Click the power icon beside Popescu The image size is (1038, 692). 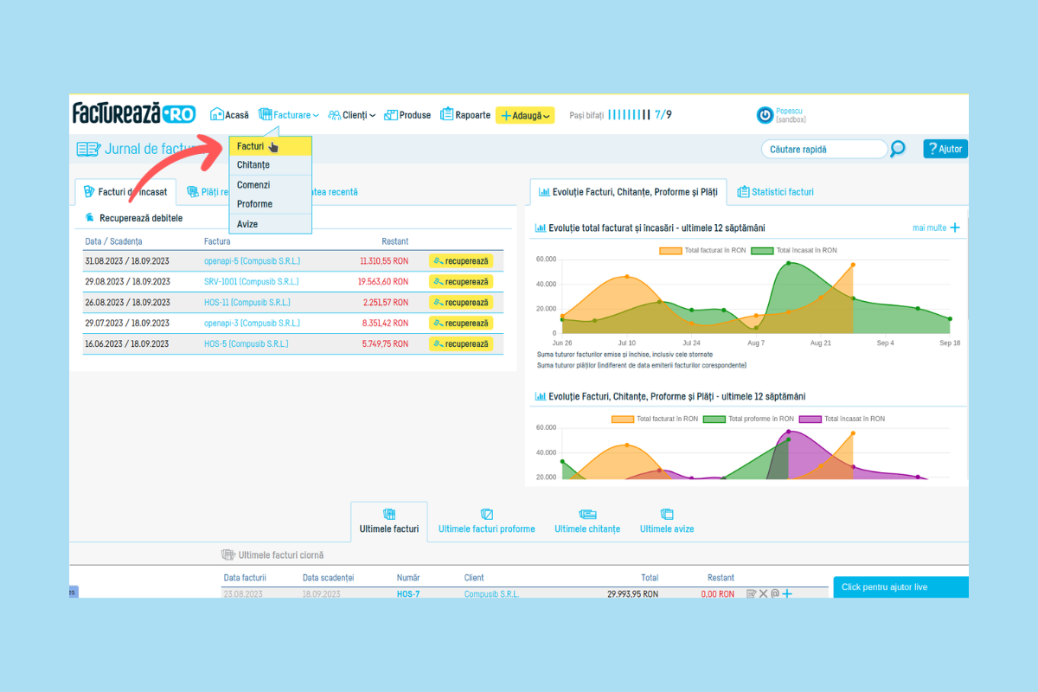(x=765, y=115)
